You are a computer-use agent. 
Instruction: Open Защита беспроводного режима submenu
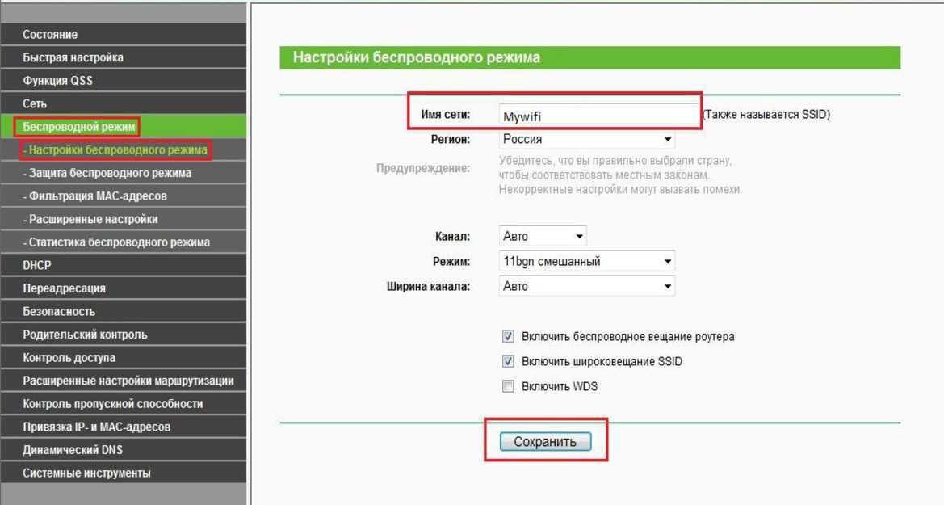point(107,173)
